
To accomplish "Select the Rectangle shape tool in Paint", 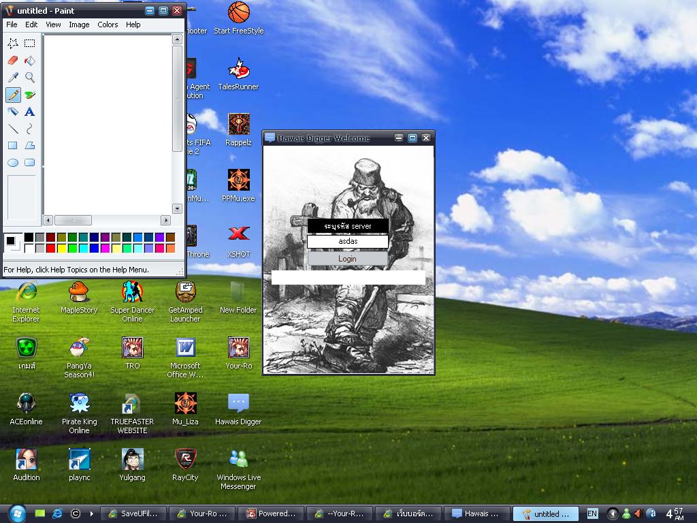I will pyautogui.click(x=13, y=146).
